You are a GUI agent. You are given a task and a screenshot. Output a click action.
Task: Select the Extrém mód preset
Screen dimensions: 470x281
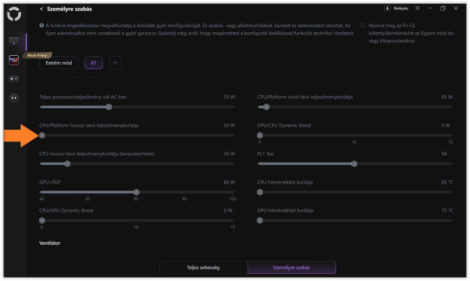[x=59, y=62]
